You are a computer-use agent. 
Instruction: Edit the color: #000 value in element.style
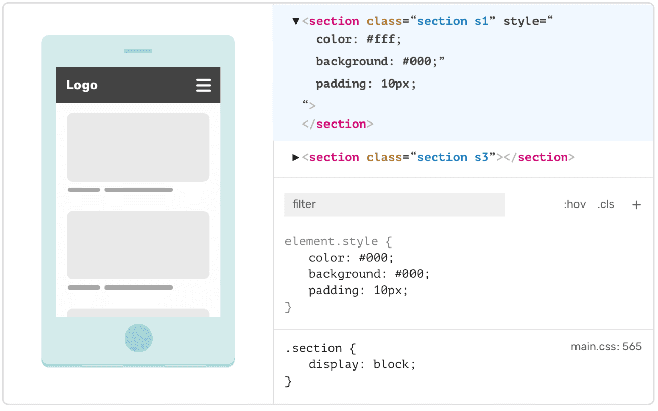[x=376, y=258]
